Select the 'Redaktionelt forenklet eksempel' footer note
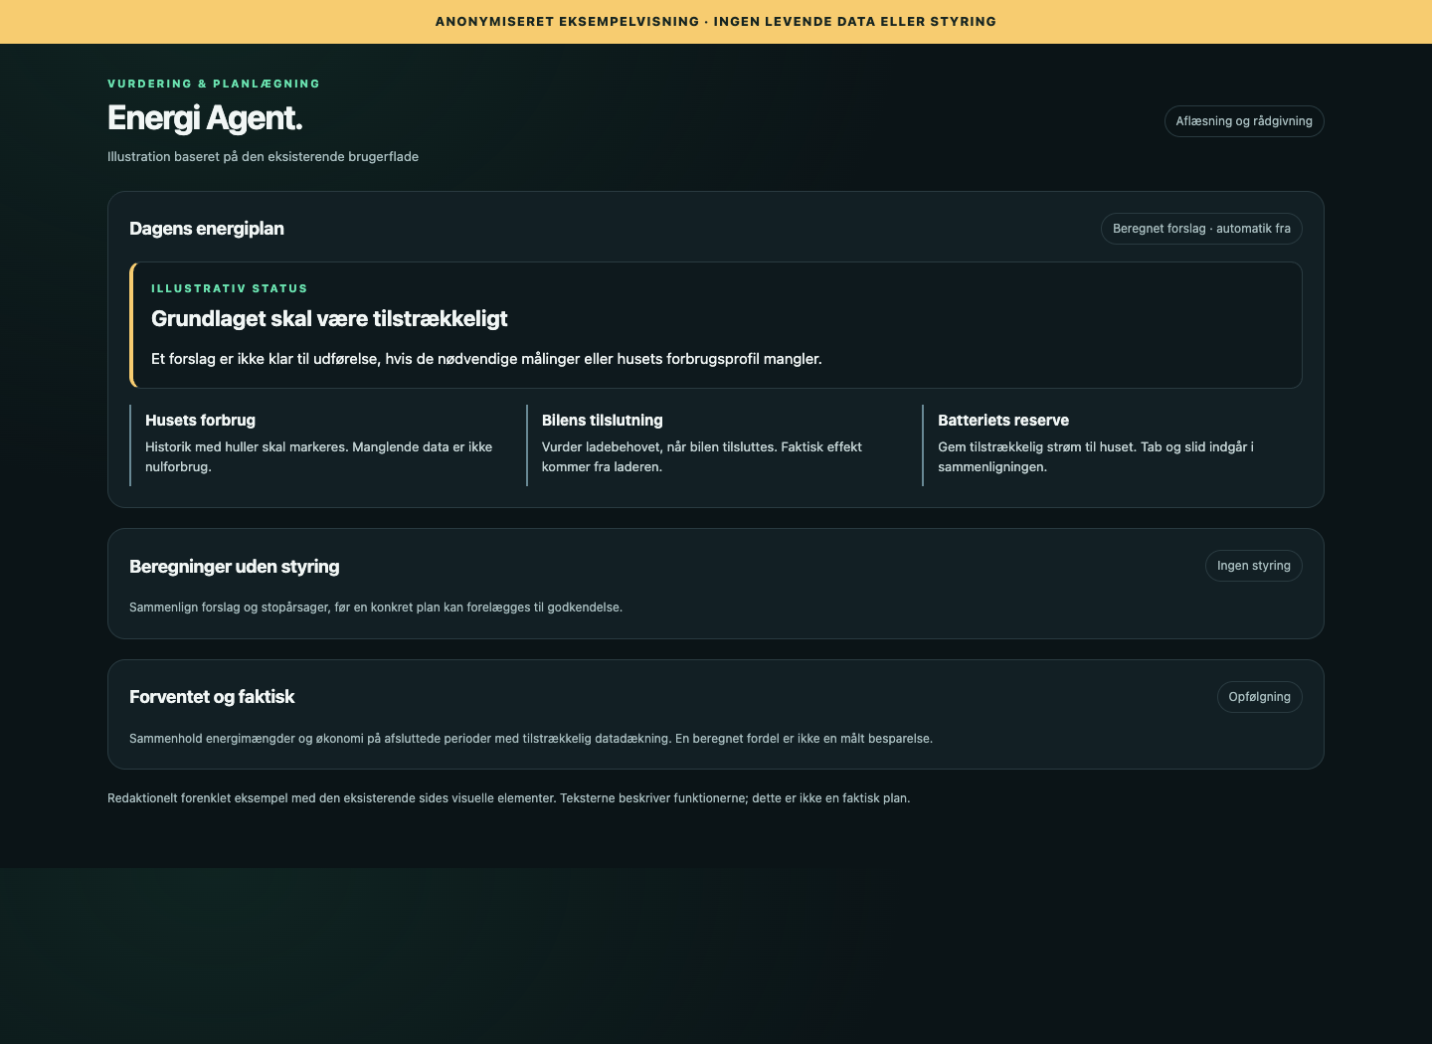Viewport: 1432px width, 1044px height. point(508,798)
